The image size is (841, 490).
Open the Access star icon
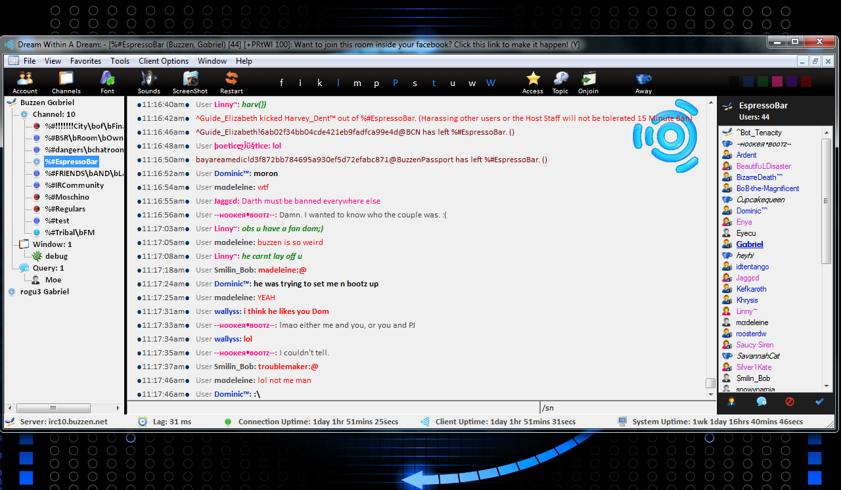point(533,82)
